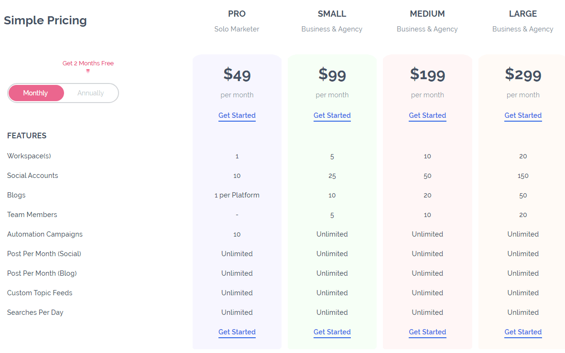The height and width of the screenshot is (353, 565).
Task: Click Get Started under the LARGE plan price
Action: point(523,115)
